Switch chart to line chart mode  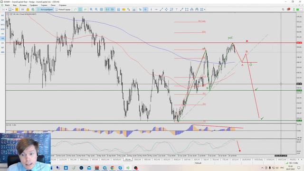[x=85, y=9]
